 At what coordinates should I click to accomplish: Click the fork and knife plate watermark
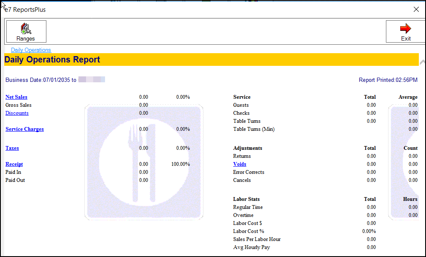(144, 162)
